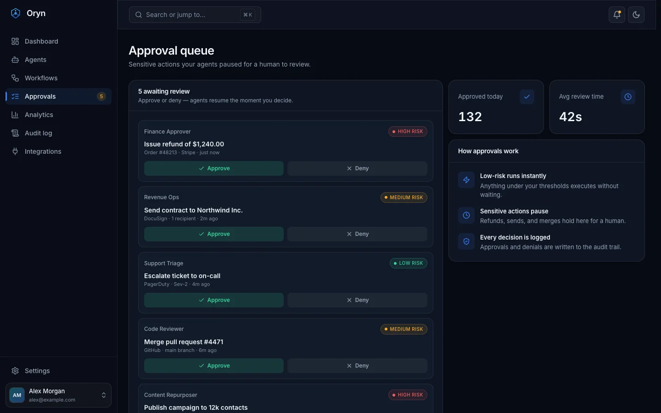Click the Analytics bar chart icon
The width and height of the screenshot is (661, 413).
pos(15,115)
